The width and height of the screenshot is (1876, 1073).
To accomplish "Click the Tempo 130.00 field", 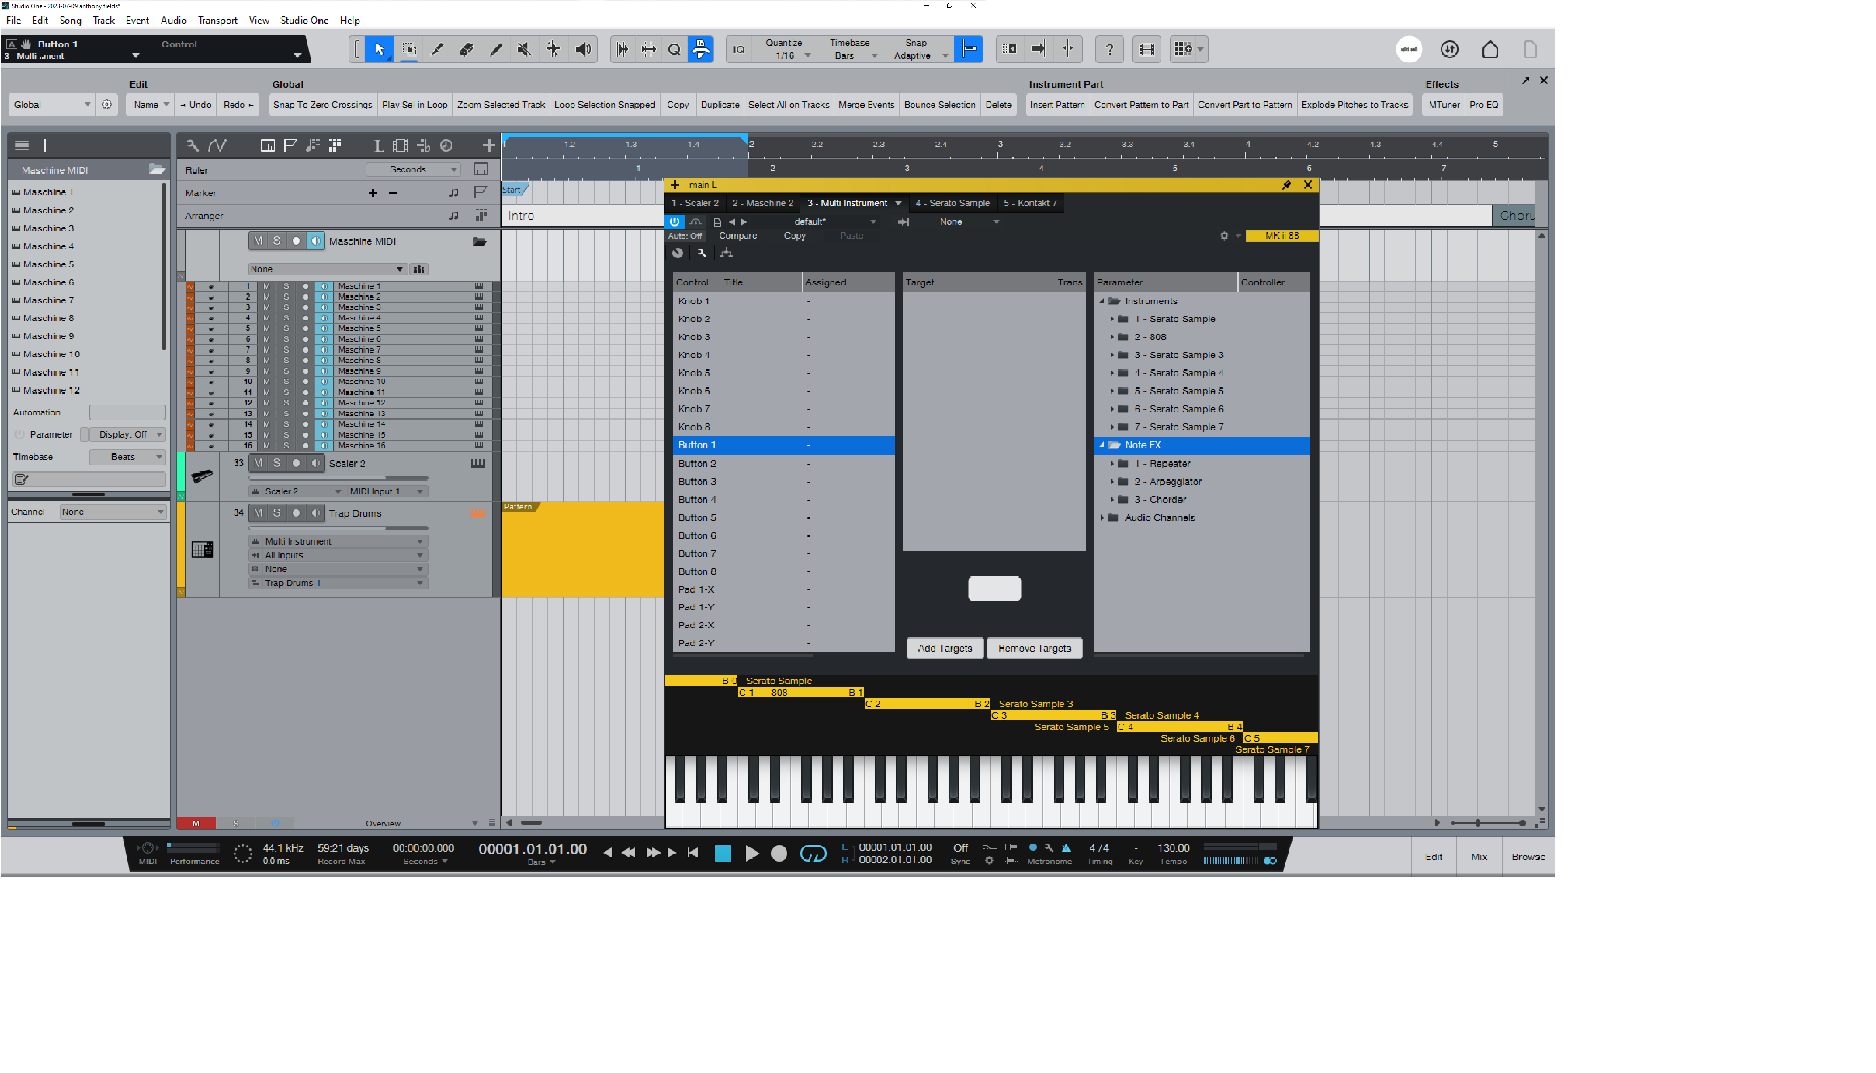I will (x=1173, y=848).
